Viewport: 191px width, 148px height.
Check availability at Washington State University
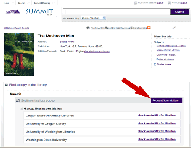coord(157,139)
